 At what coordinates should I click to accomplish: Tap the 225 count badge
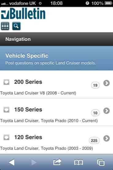click(94, 140)
